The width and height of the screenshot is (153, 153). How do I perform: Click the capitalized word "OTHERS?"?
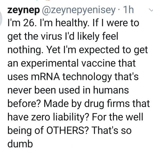(x=67, y=130)
